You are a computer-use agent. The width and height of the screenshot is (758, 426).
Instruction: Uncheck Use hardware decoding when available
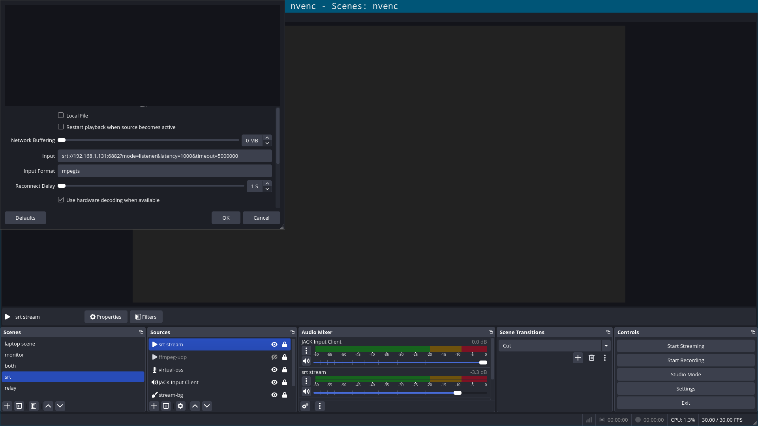(61, 200)
